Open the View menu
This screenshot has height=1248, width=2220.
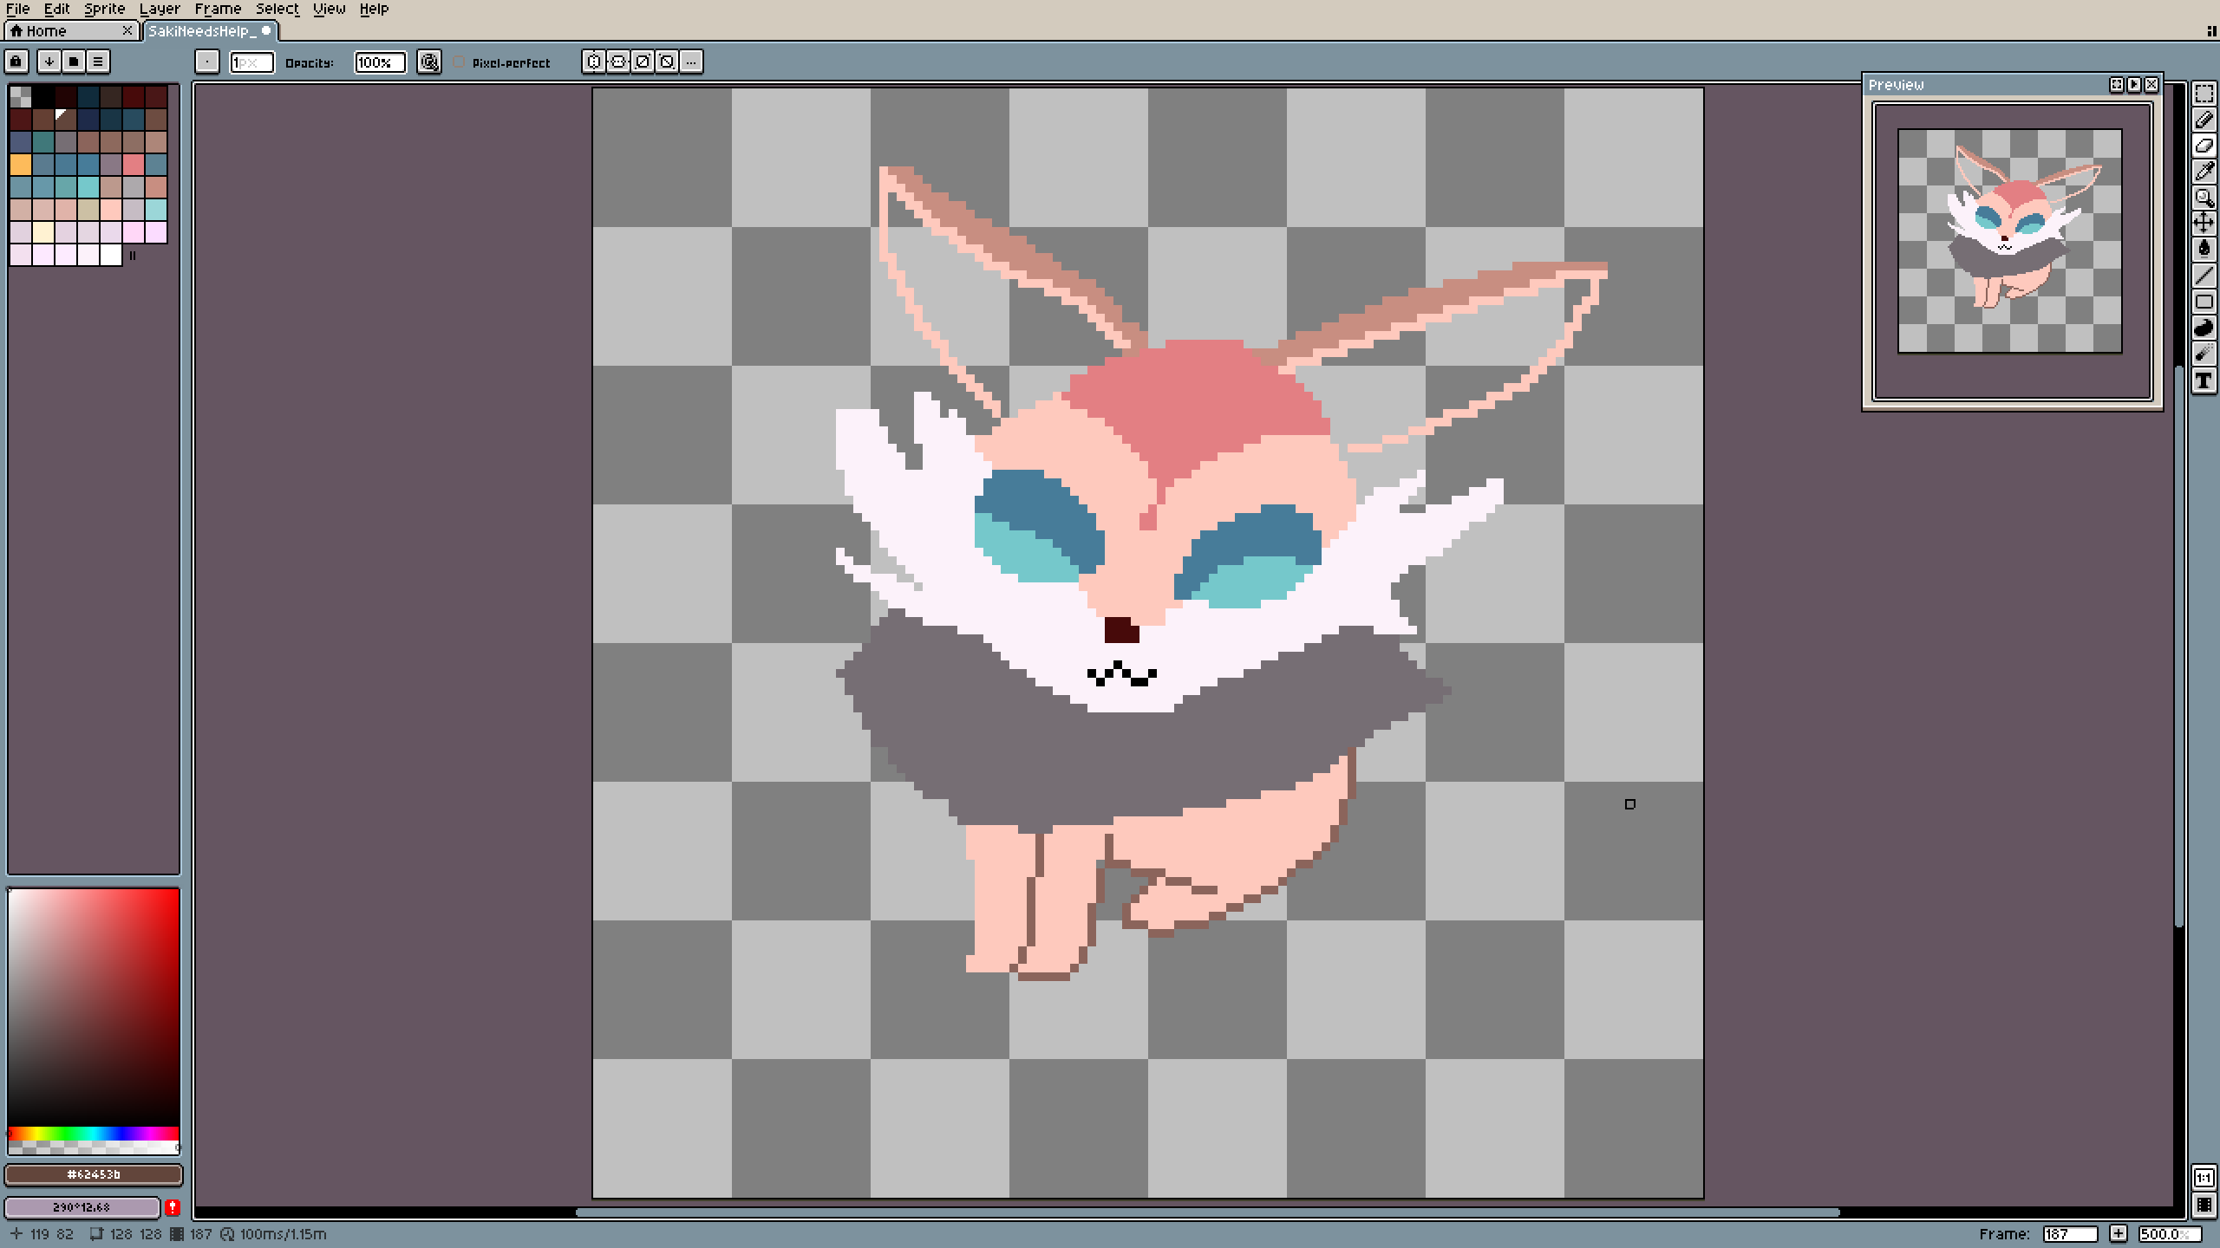330,9
